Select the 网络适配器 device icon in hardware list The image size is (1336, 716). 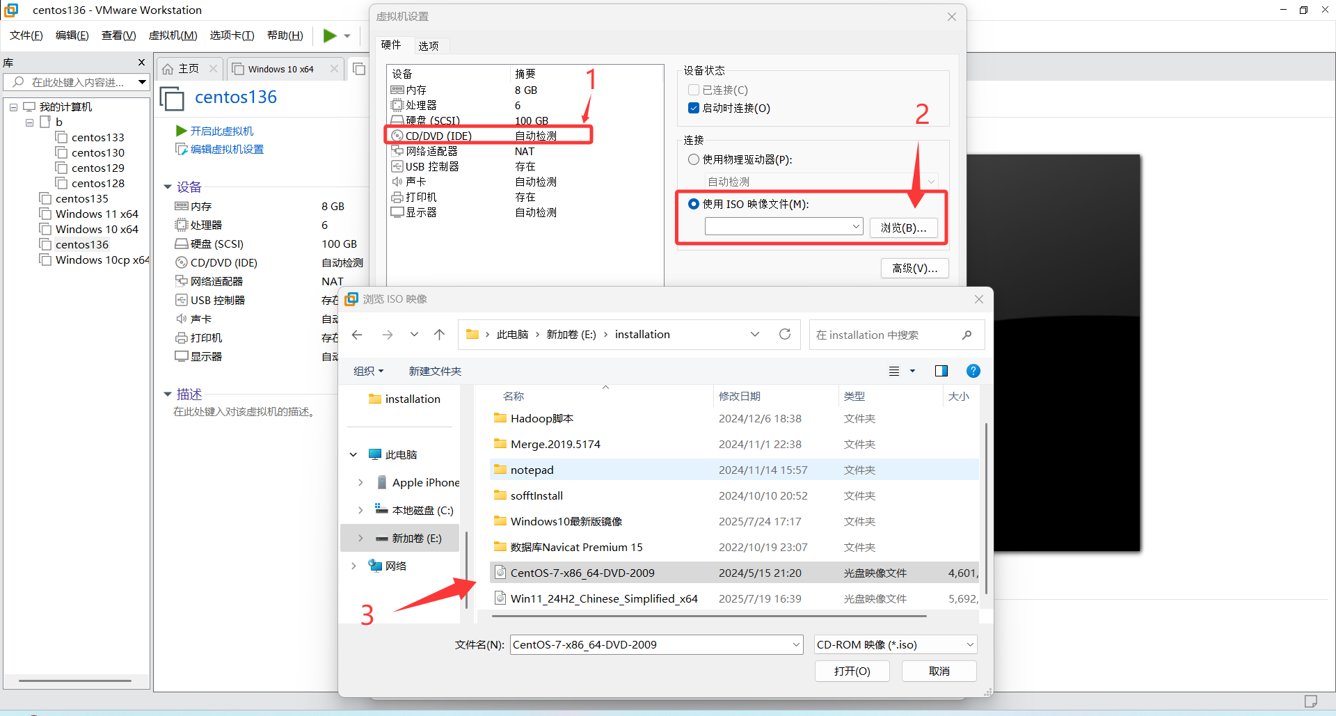[x=397, y=151]
